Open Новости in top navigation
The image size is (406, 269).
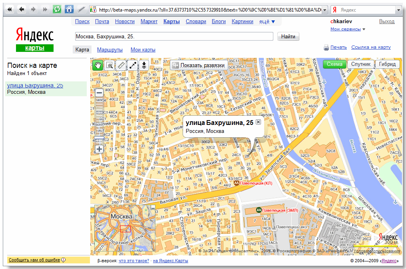tap(125, 22)
